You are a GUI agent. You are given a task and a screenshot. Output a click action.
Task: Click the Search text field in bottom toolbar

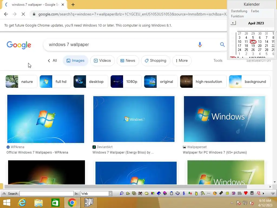[x=47, y=193]
